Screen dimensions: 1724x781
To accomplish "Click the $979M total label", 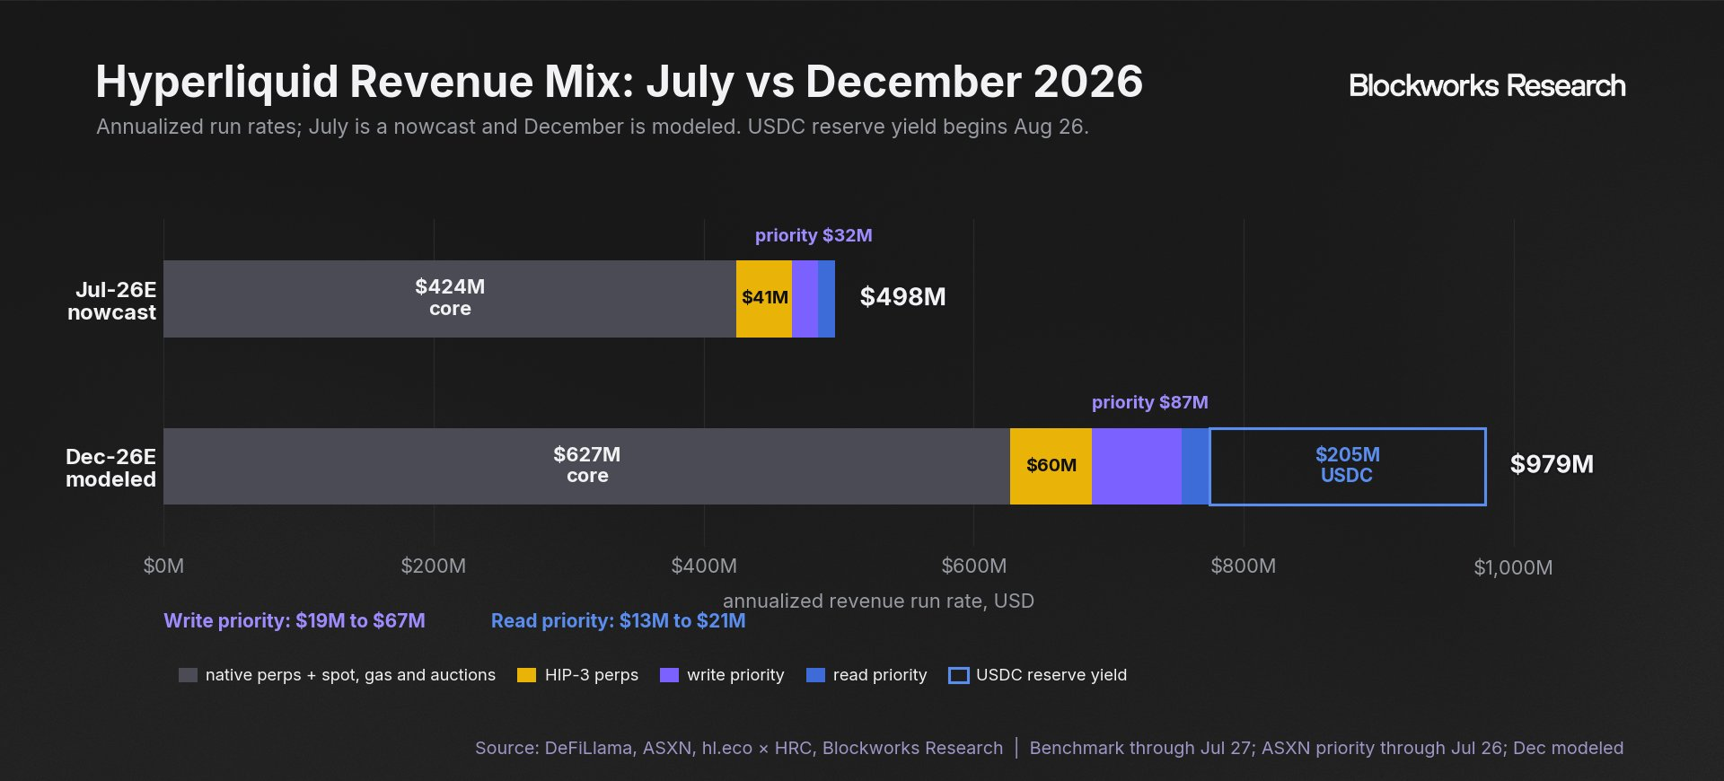I will coord(1552,464).
